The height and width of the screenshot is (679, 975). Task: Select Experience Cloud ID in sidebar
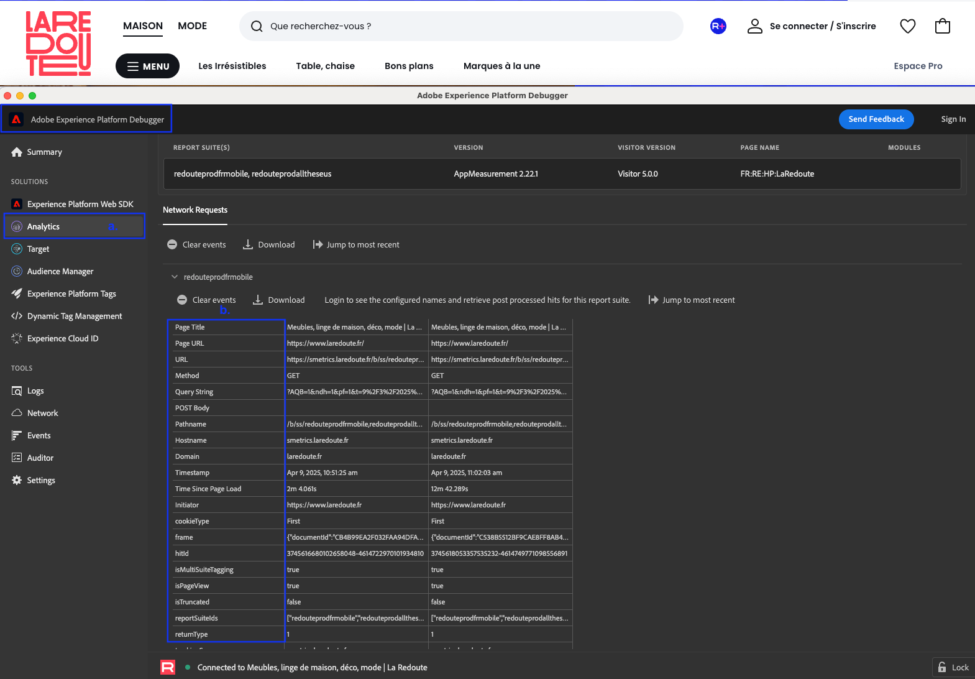62,338
